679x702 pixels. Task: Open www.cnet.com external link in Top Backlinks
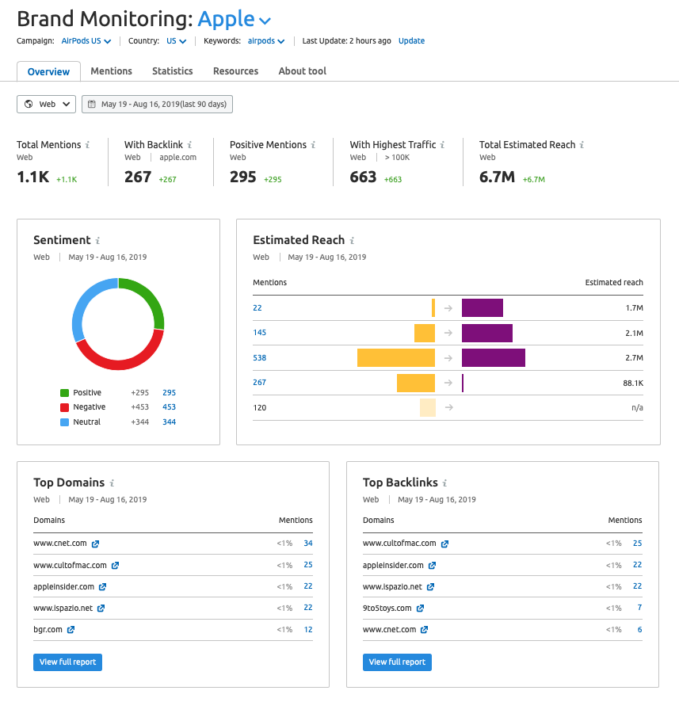(x=425, y=629)
